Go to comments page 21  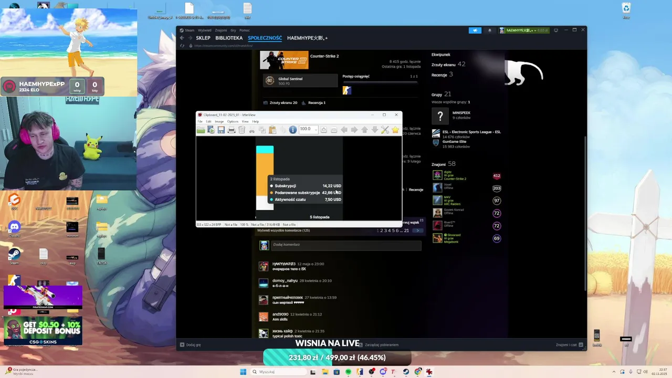click(x=406, y=230)
